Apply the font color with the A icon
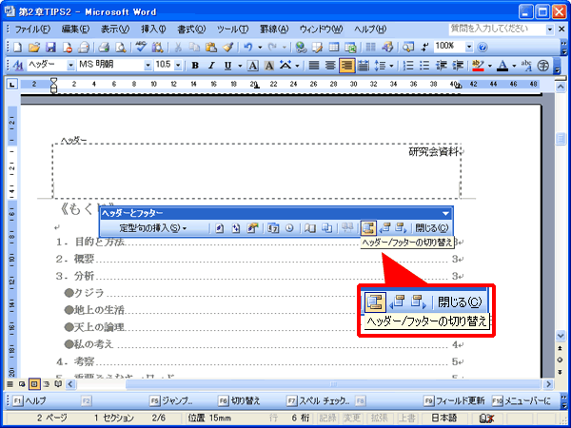 (x=502, y=66)
